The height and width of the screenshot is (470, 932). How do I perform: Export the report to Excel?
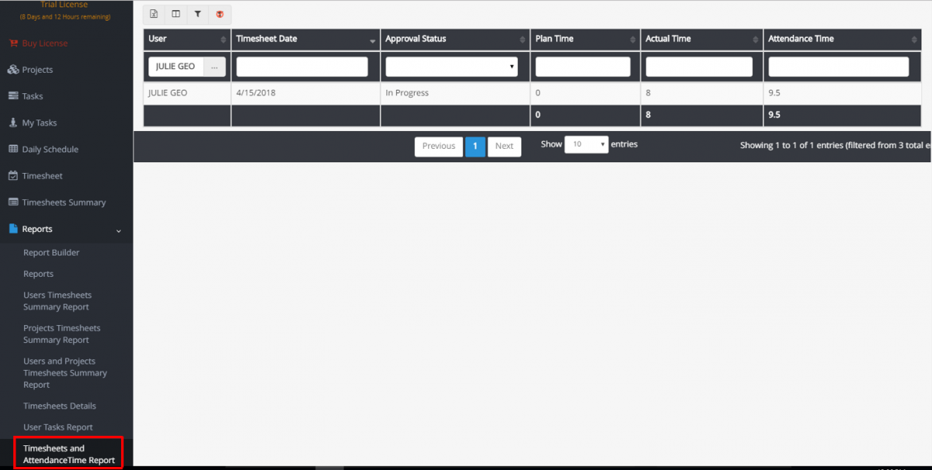[153, 14]
